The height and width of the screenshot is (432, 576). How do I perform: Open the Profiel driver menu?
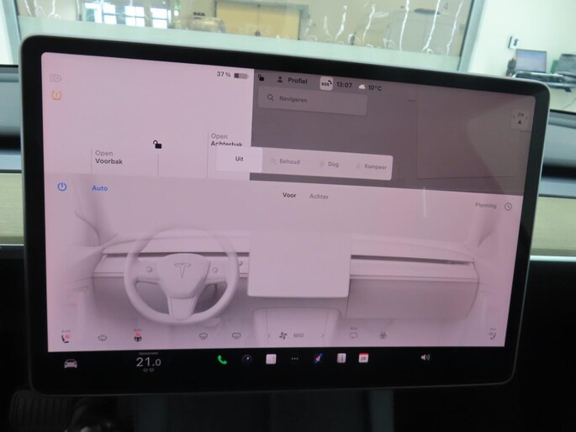[293, 81]
